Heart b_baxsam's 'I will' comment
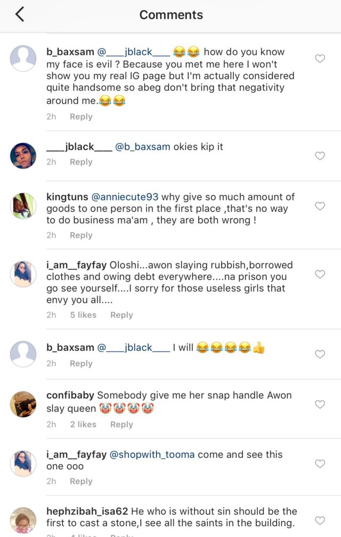This screenshot has width=341, height=537. 320,354
